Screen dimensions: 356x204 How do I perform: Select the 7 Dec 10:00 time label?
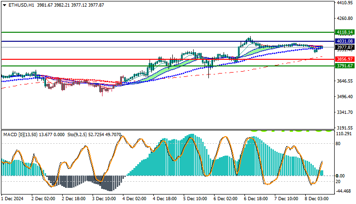pos(287,199)
